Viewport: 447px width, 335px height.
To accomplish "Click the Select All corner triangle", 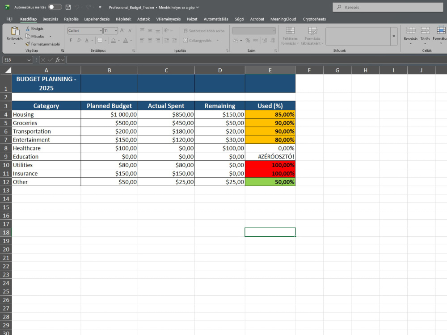I will point(8,70).
